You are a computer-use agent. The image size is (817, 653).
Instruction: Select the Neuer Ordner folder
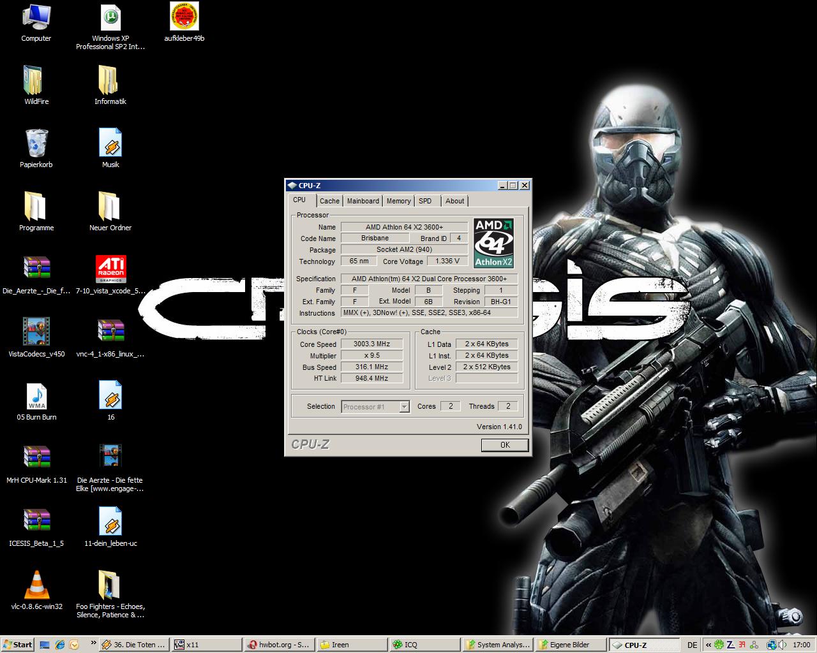click(110, 212)
